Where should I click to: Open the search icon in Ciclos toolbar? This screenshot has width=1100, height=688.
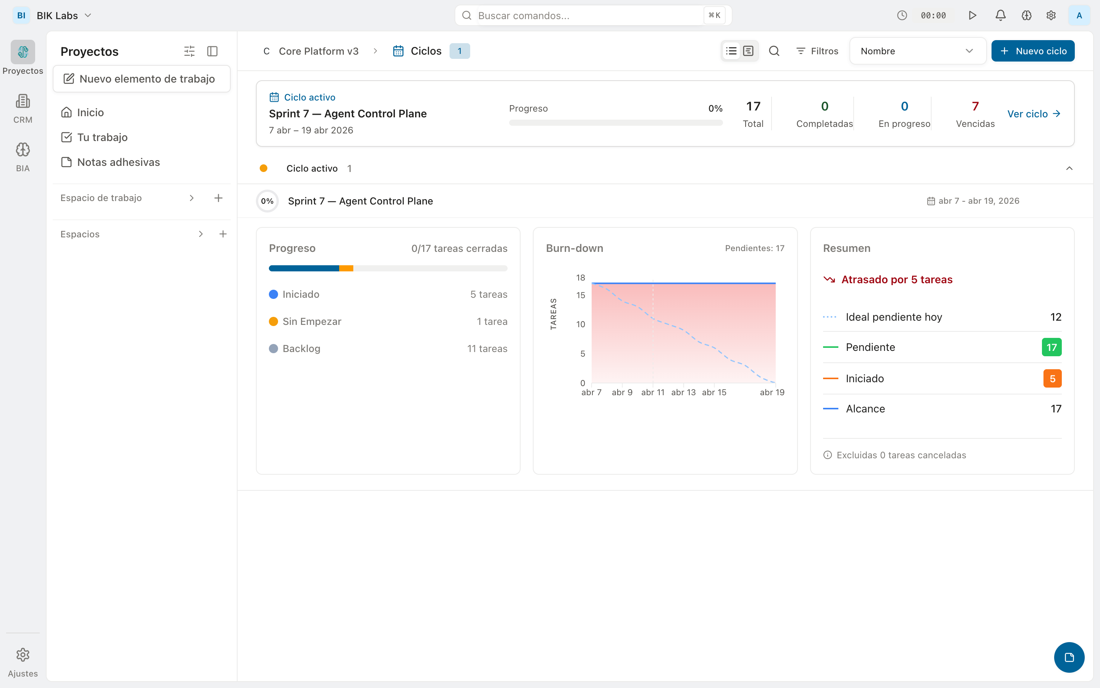pos(774,51)
